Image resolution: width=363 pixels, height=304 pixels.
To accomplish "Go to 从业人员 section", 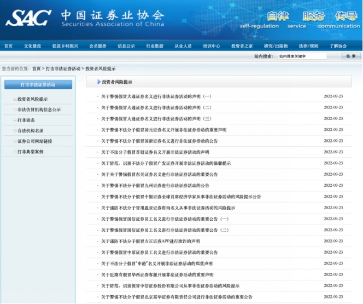I will (183, 46).
